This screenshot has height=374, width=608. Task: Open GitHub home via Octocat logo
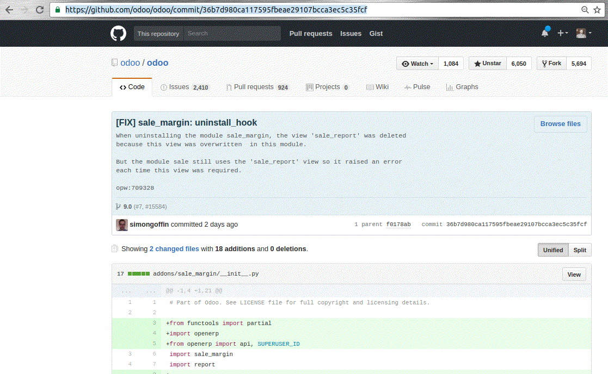118,34
